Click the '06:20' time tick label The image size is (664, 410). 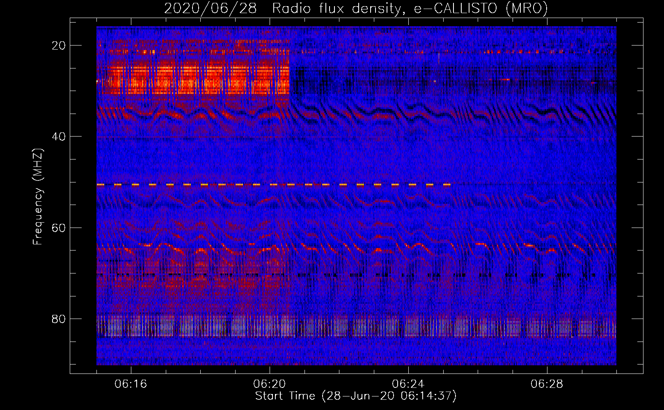pos(269,384)
